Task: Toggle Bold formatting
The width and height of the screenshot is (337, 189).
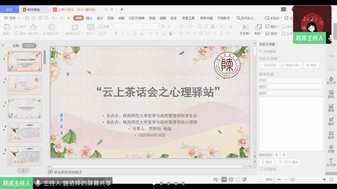Action: tap(116, 33)
